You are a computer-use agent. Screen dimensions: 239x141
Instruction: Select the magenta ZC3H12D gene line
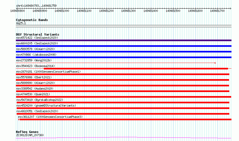point(124,138)
